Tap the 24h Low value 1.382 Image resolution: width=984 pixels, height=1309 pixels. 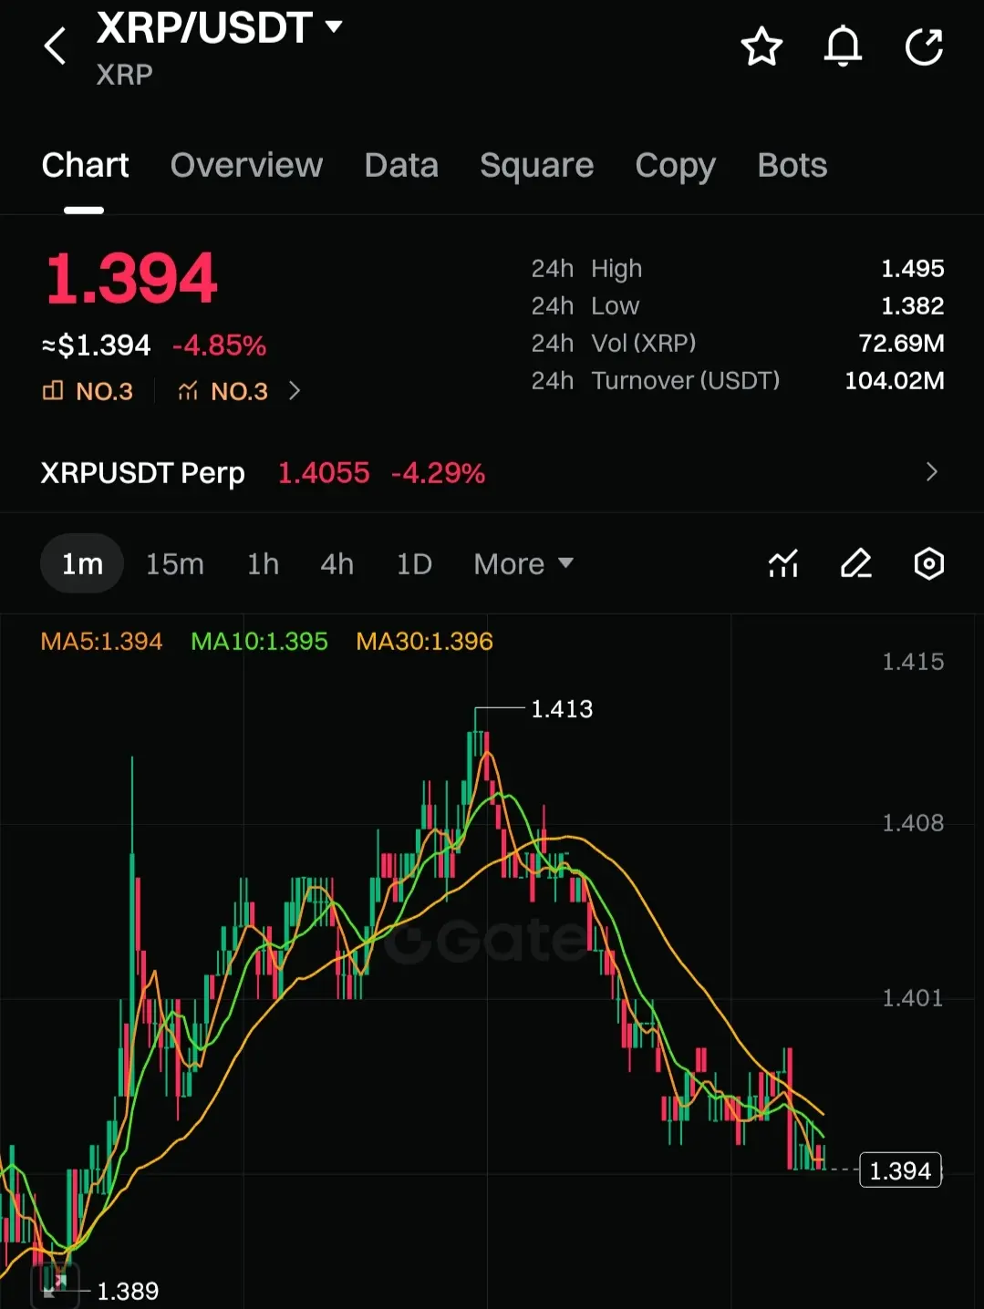912,305
